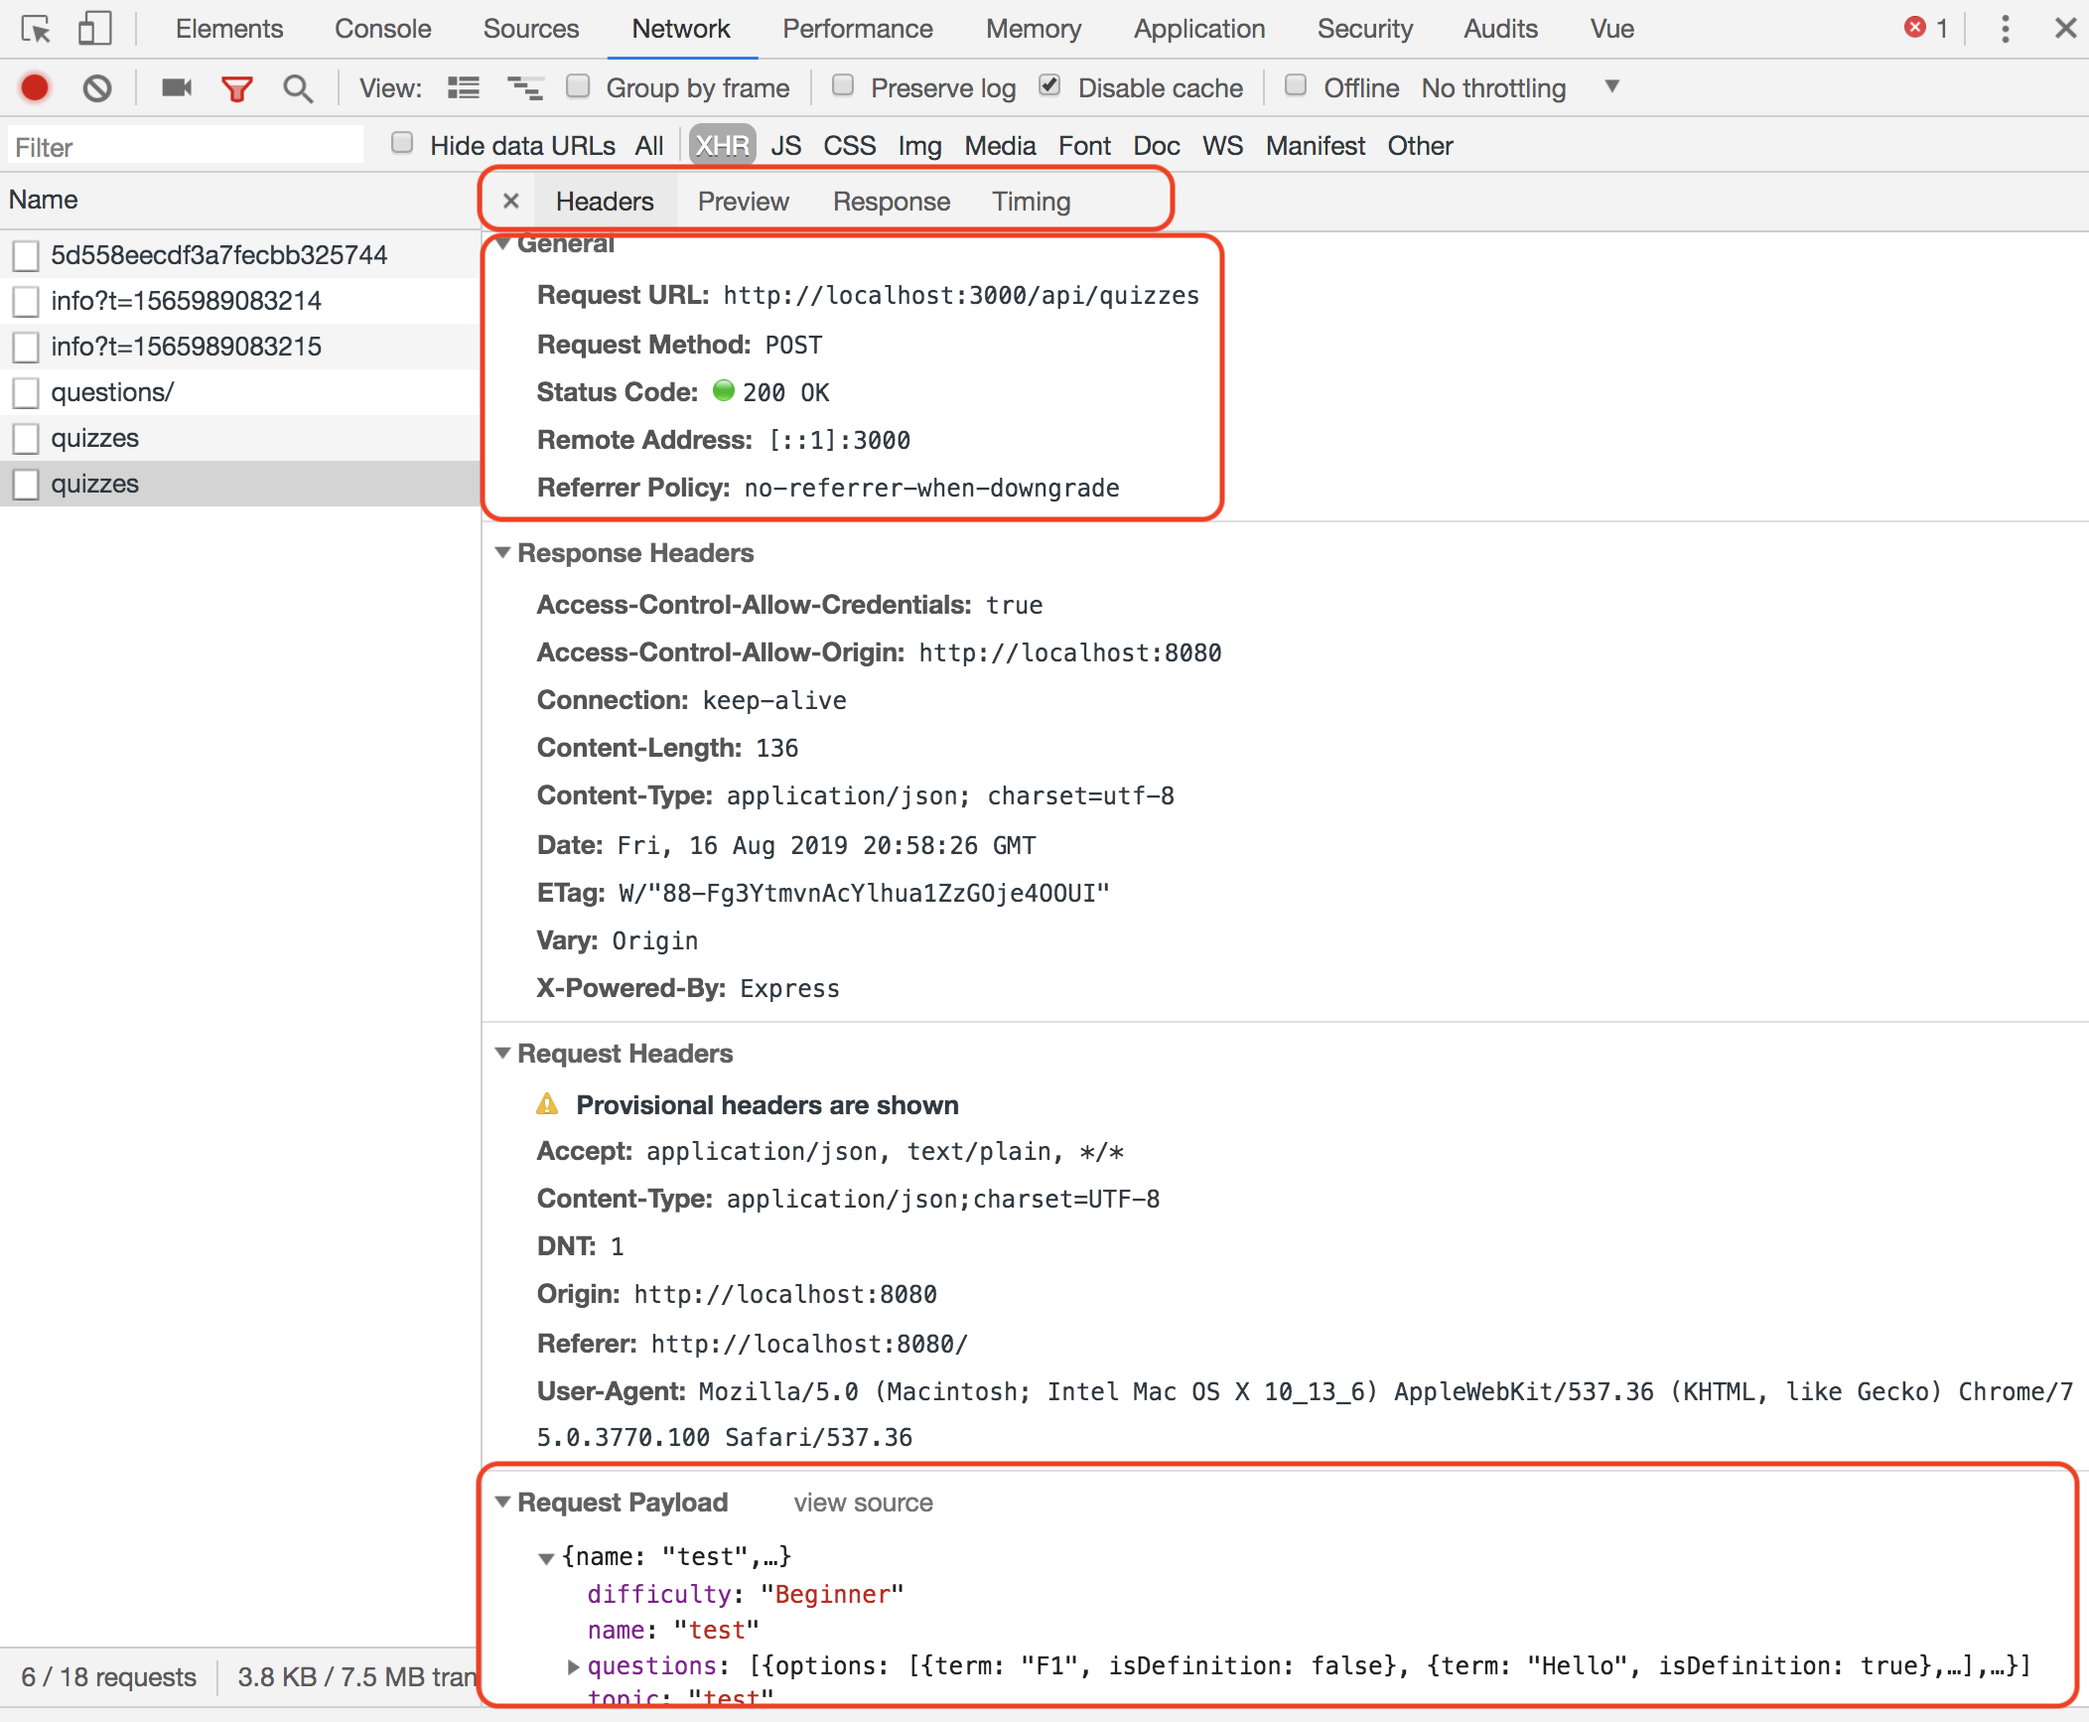Open the Memory tab
The height and width of the screenshot is (1722, 2089).
click(x=1034, y=29)
